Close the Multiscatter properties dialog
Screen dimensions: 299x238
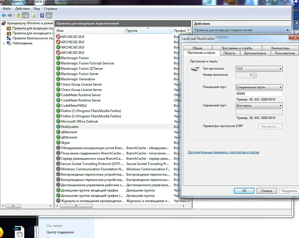pyautogui.click(x=295, y=37)
